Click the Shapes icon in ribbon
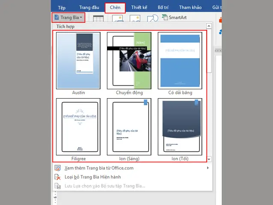The image size is (273, 205). 153,19
